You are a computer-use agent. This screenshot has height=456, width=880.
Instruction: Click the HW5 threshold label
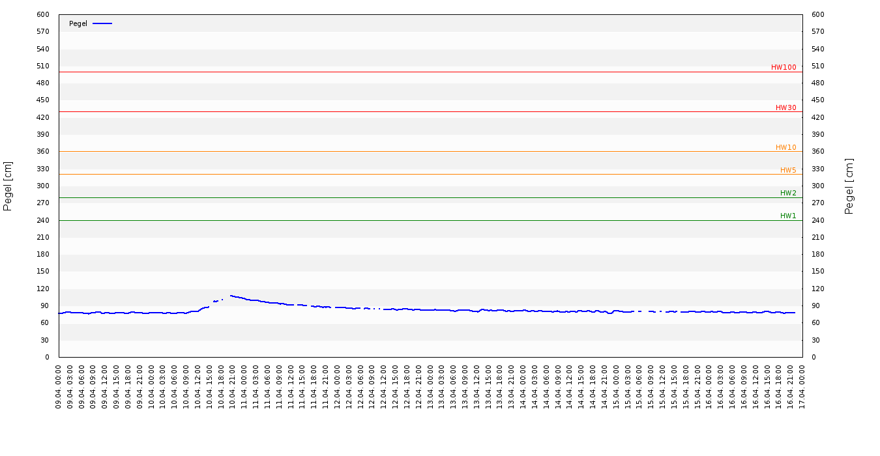click(788, 170)
